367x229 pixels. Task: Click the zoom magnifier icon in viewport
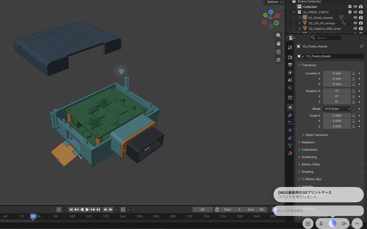(x=278, y=35)
